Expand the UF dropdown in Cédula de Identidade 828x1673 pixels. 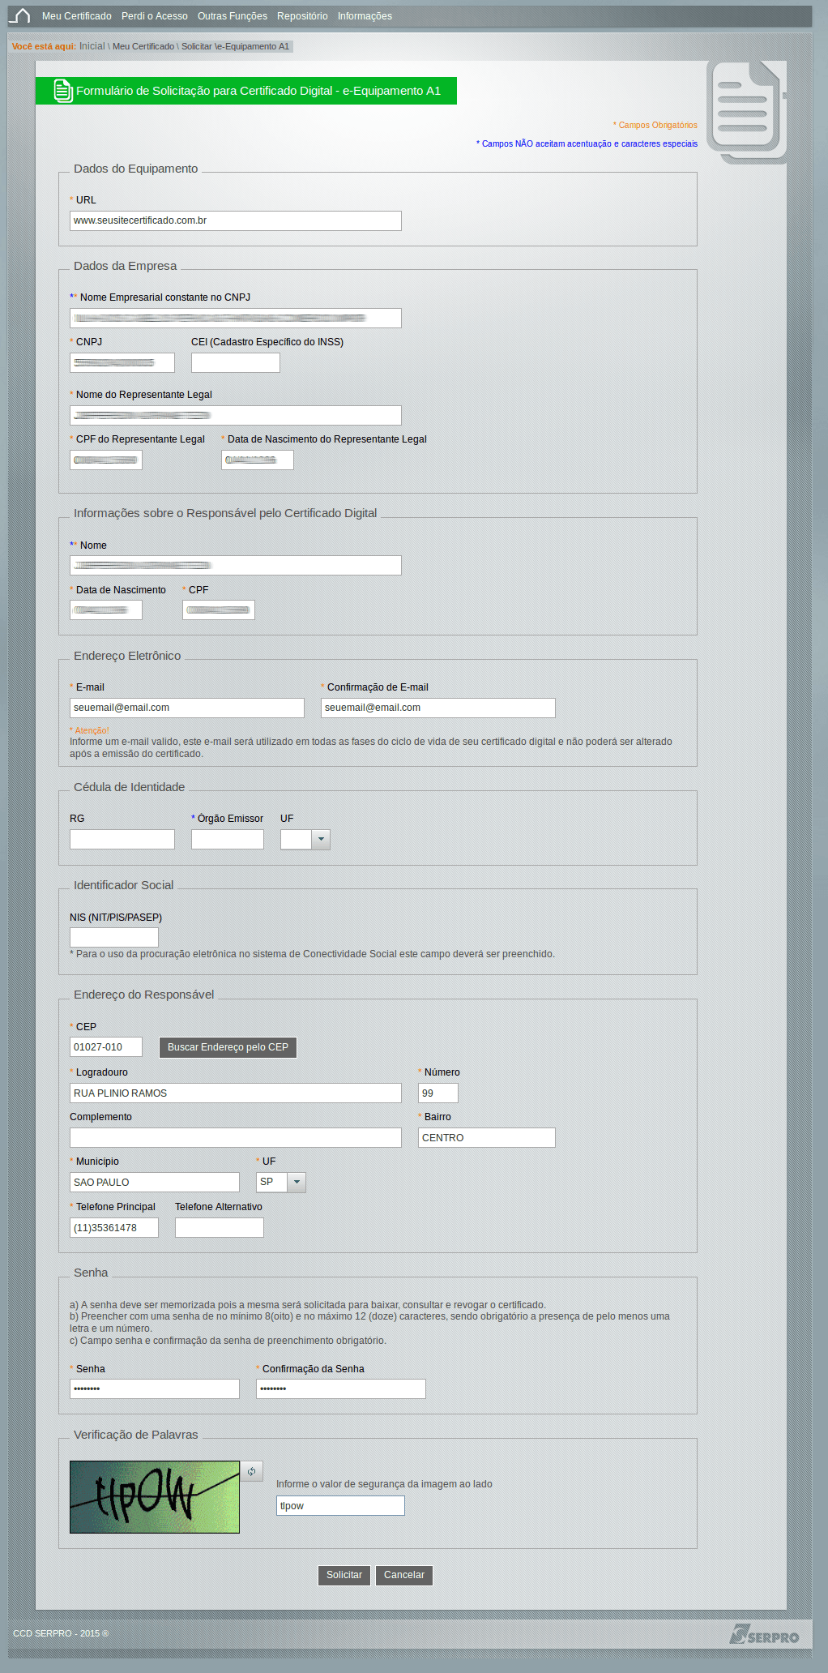tap(321, 840)
